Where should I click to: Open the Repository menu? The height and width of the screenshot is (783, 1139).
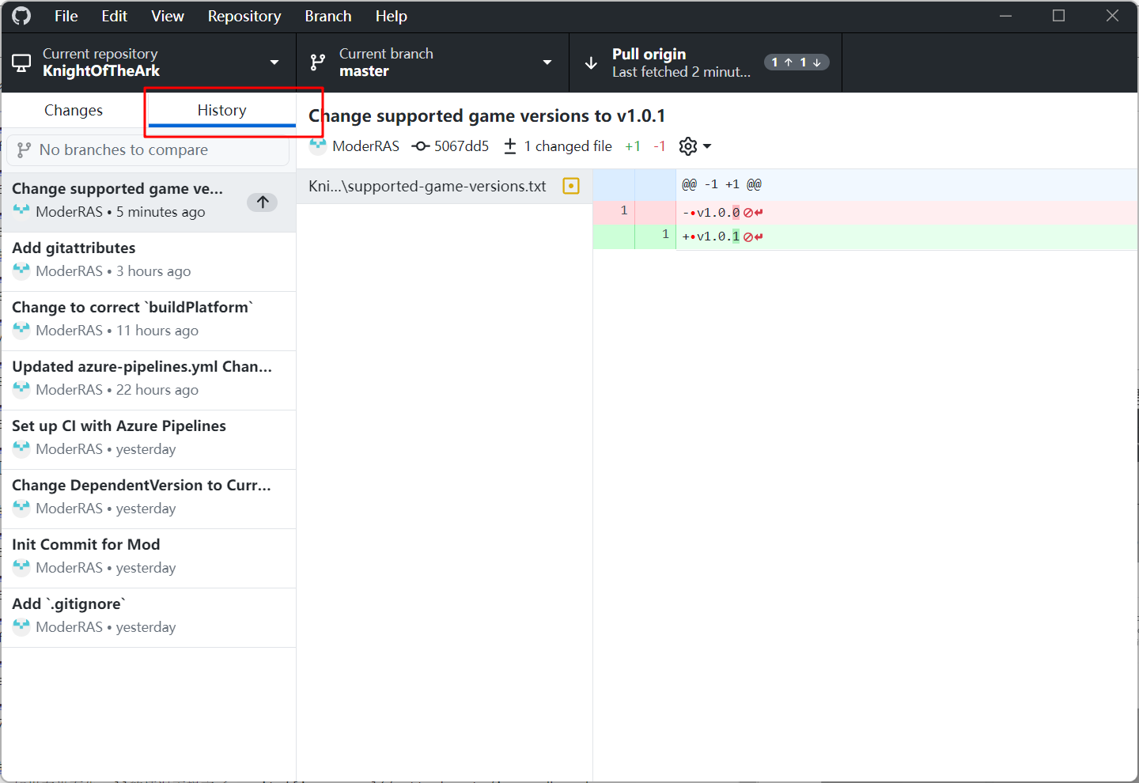click(244, 16)
